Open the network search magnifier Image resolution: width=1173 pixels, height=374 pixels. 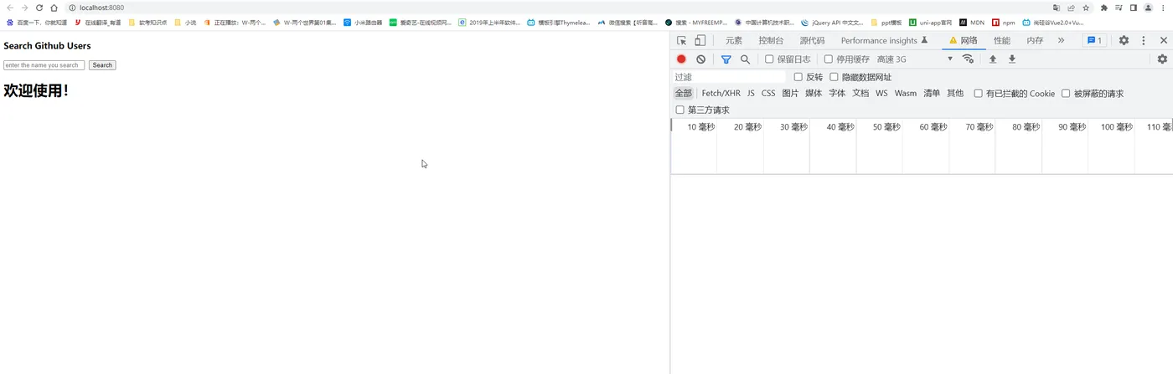[x=745, y=59]
